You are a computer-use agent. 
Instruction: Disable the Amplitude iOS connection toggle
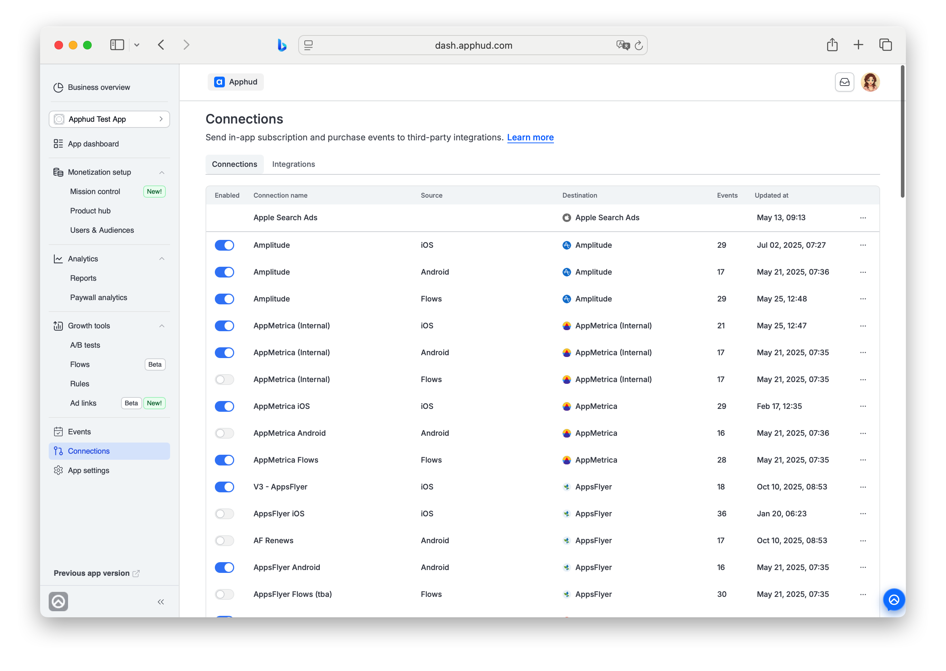(224, 245)
